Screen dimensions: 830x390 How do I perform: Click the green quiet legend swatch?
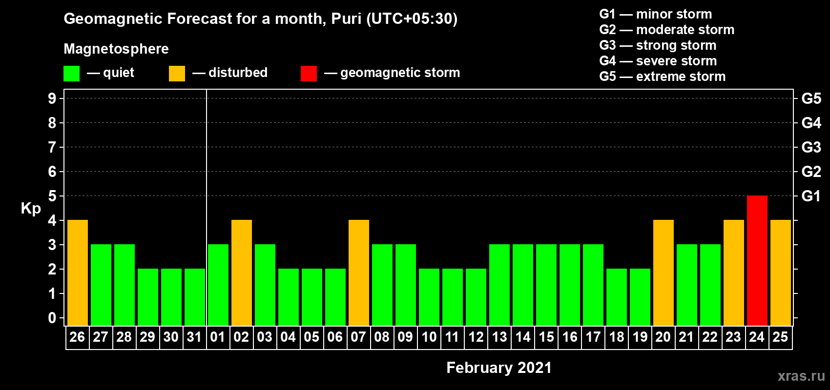tap(72, 74)
